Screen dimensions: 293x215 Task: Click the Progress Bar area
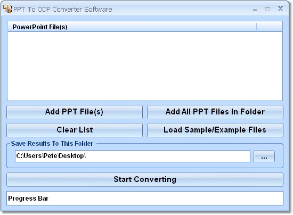coord(145,198)
